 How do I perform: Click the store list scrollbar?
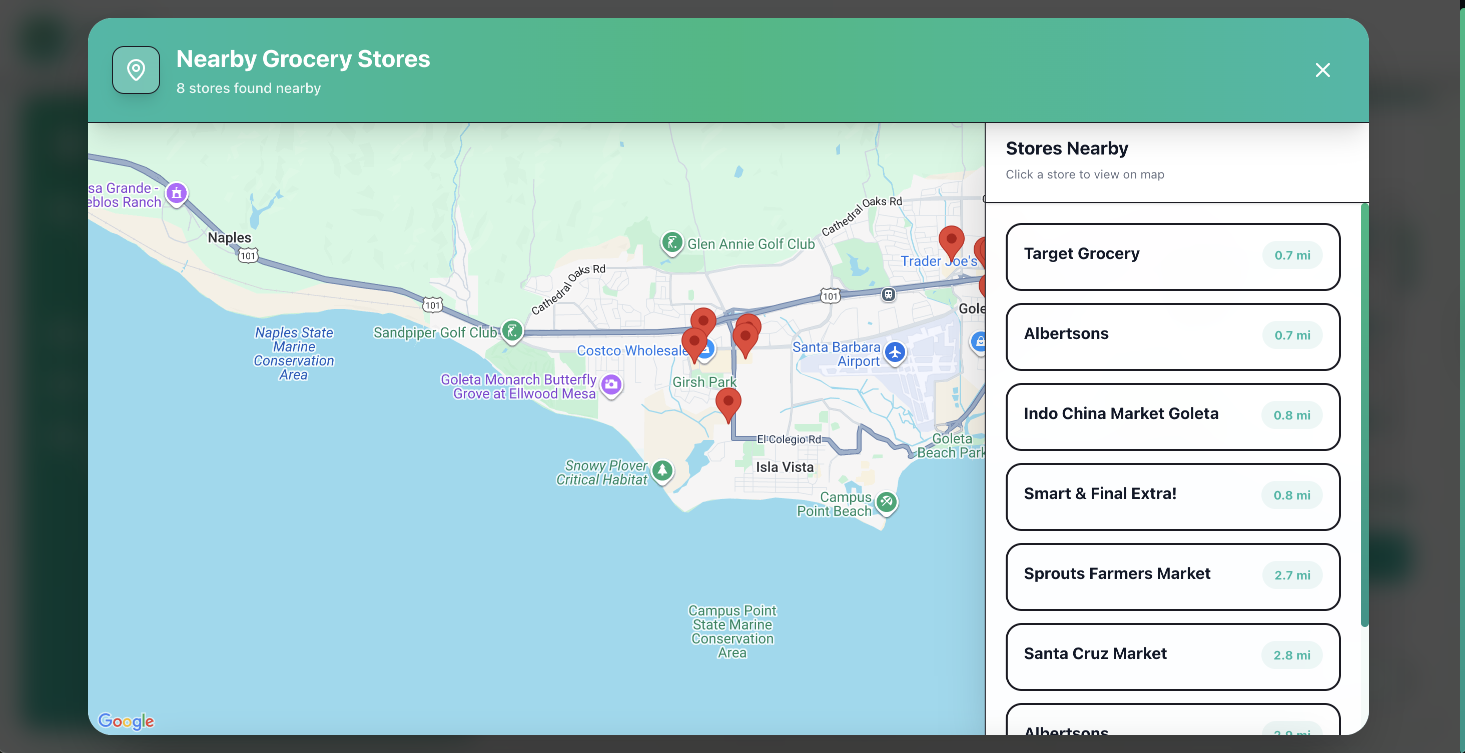pyautogui.click(x=1364, y=415)
